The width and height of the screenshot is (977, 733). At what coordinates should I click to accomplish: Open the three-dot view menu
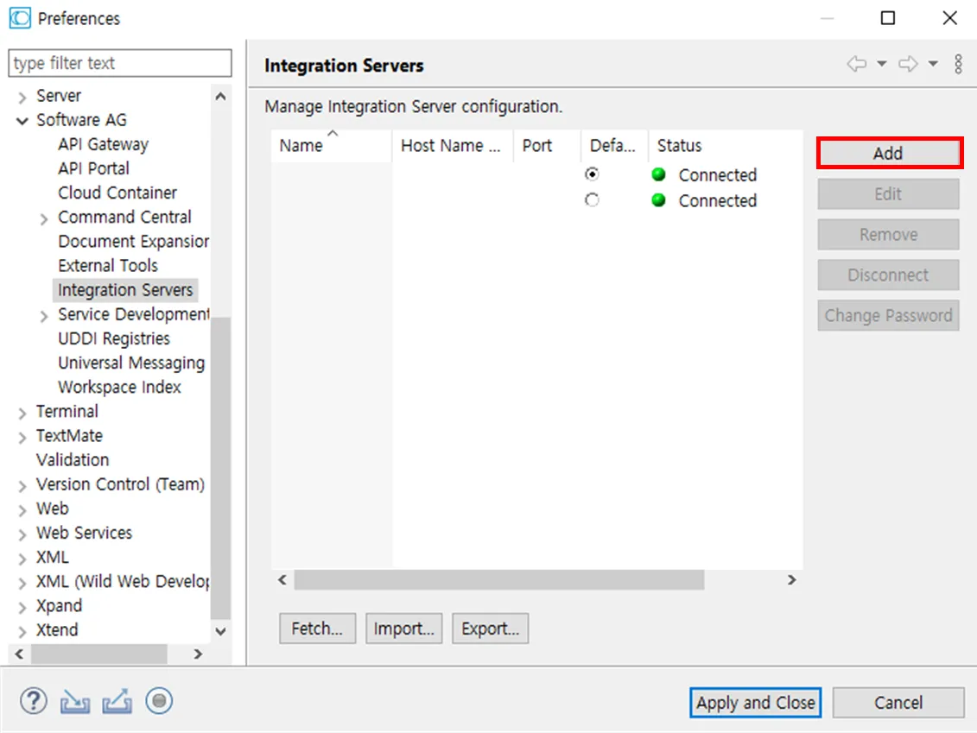coord(958,64)
